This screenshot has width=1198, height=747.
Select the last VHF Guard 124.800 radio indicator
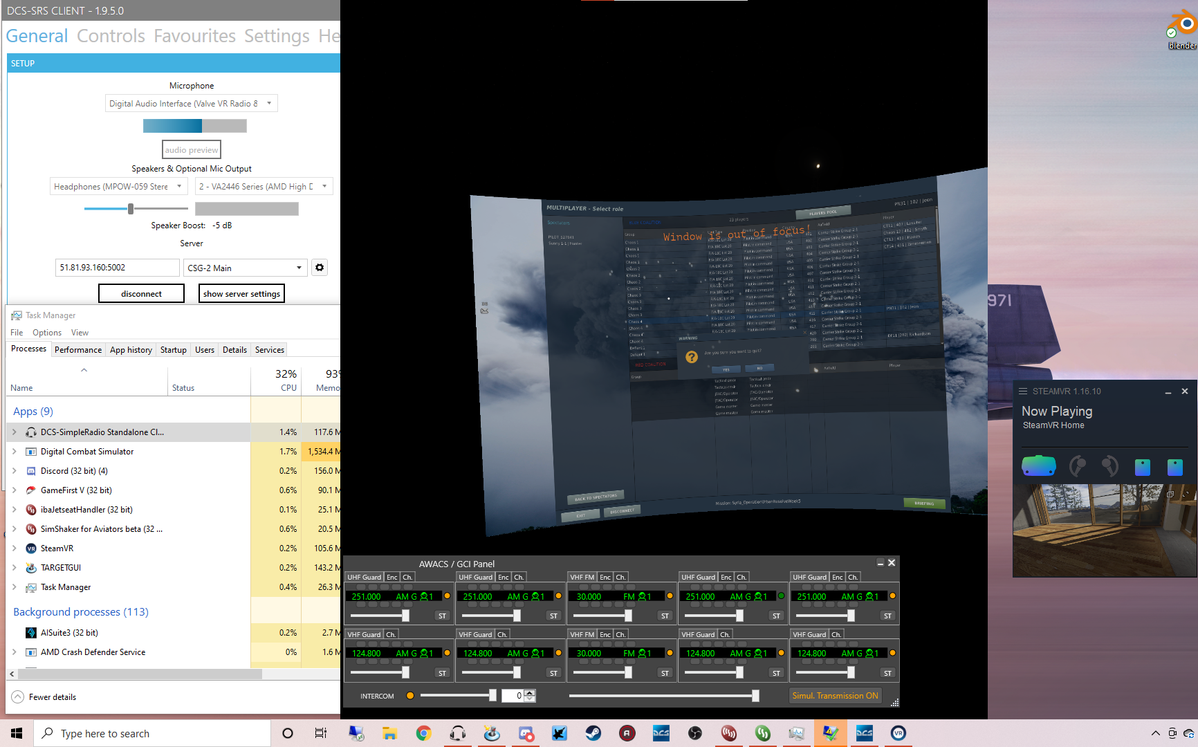(892, 653)
